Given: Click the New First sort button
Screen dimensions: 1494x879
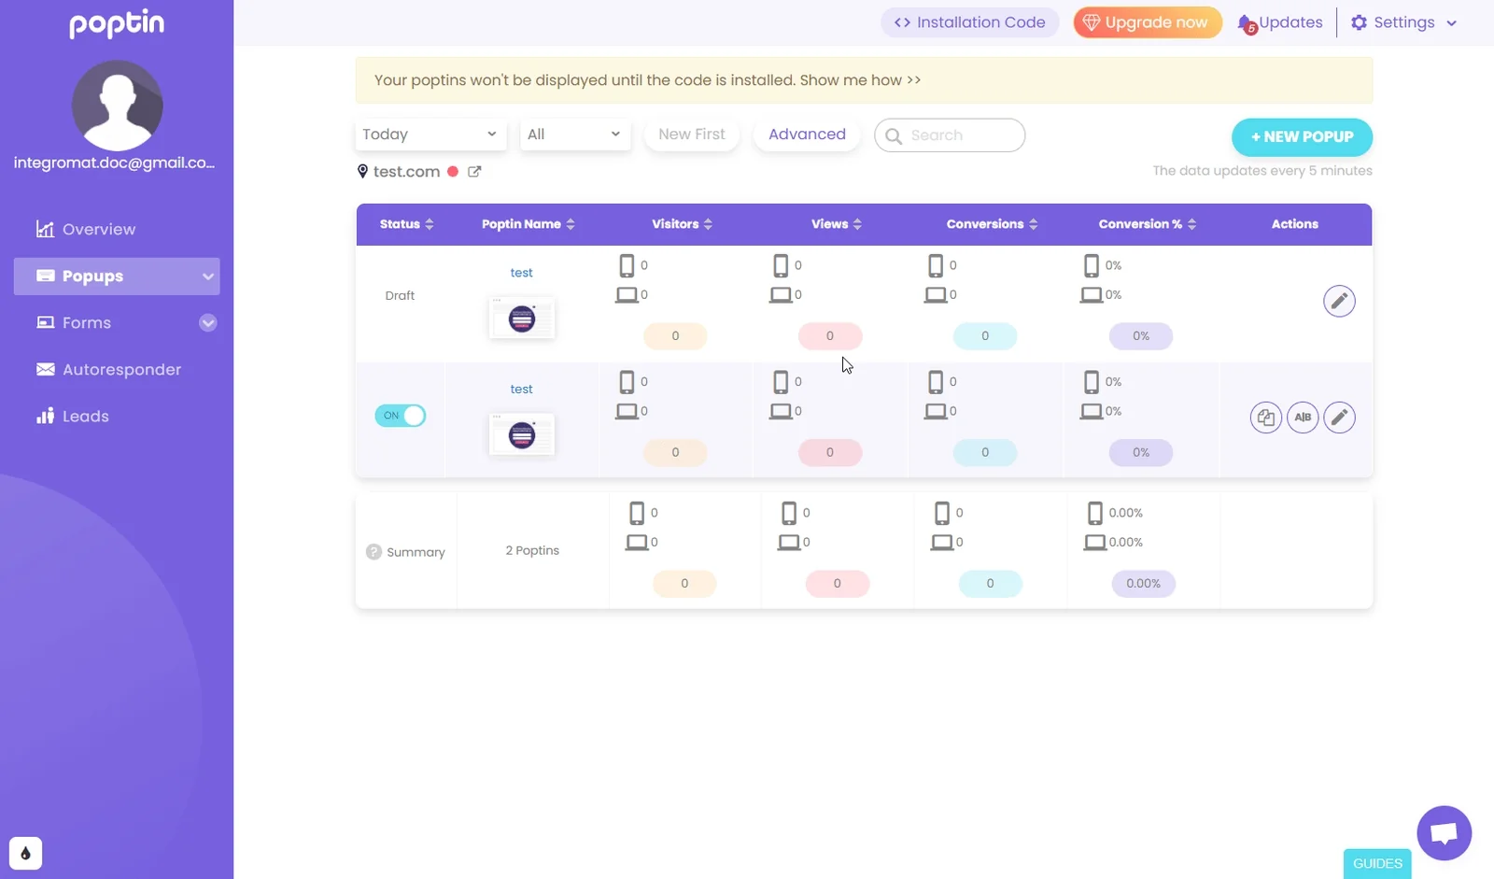Looking at the screenshot, I should coord(691,135).
